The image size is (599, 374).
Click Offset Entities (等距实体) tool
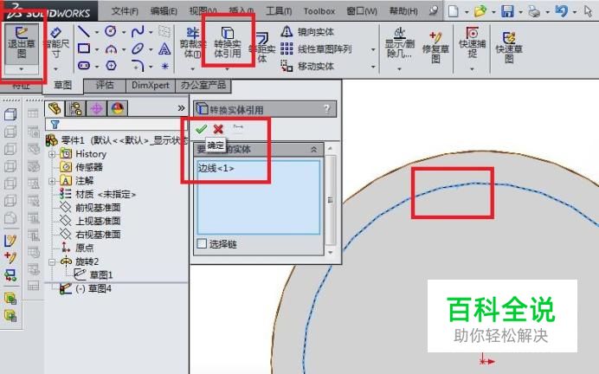click(261, 48)
